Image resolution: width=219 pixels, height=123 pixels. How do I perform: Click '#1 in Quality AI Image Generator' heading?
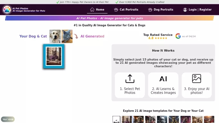tap(110, 25)
